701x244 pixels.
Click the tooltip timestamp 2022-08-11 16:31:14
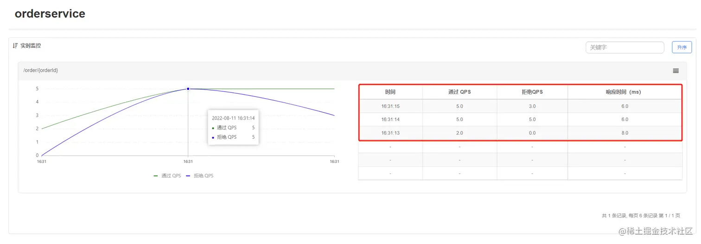233,118
